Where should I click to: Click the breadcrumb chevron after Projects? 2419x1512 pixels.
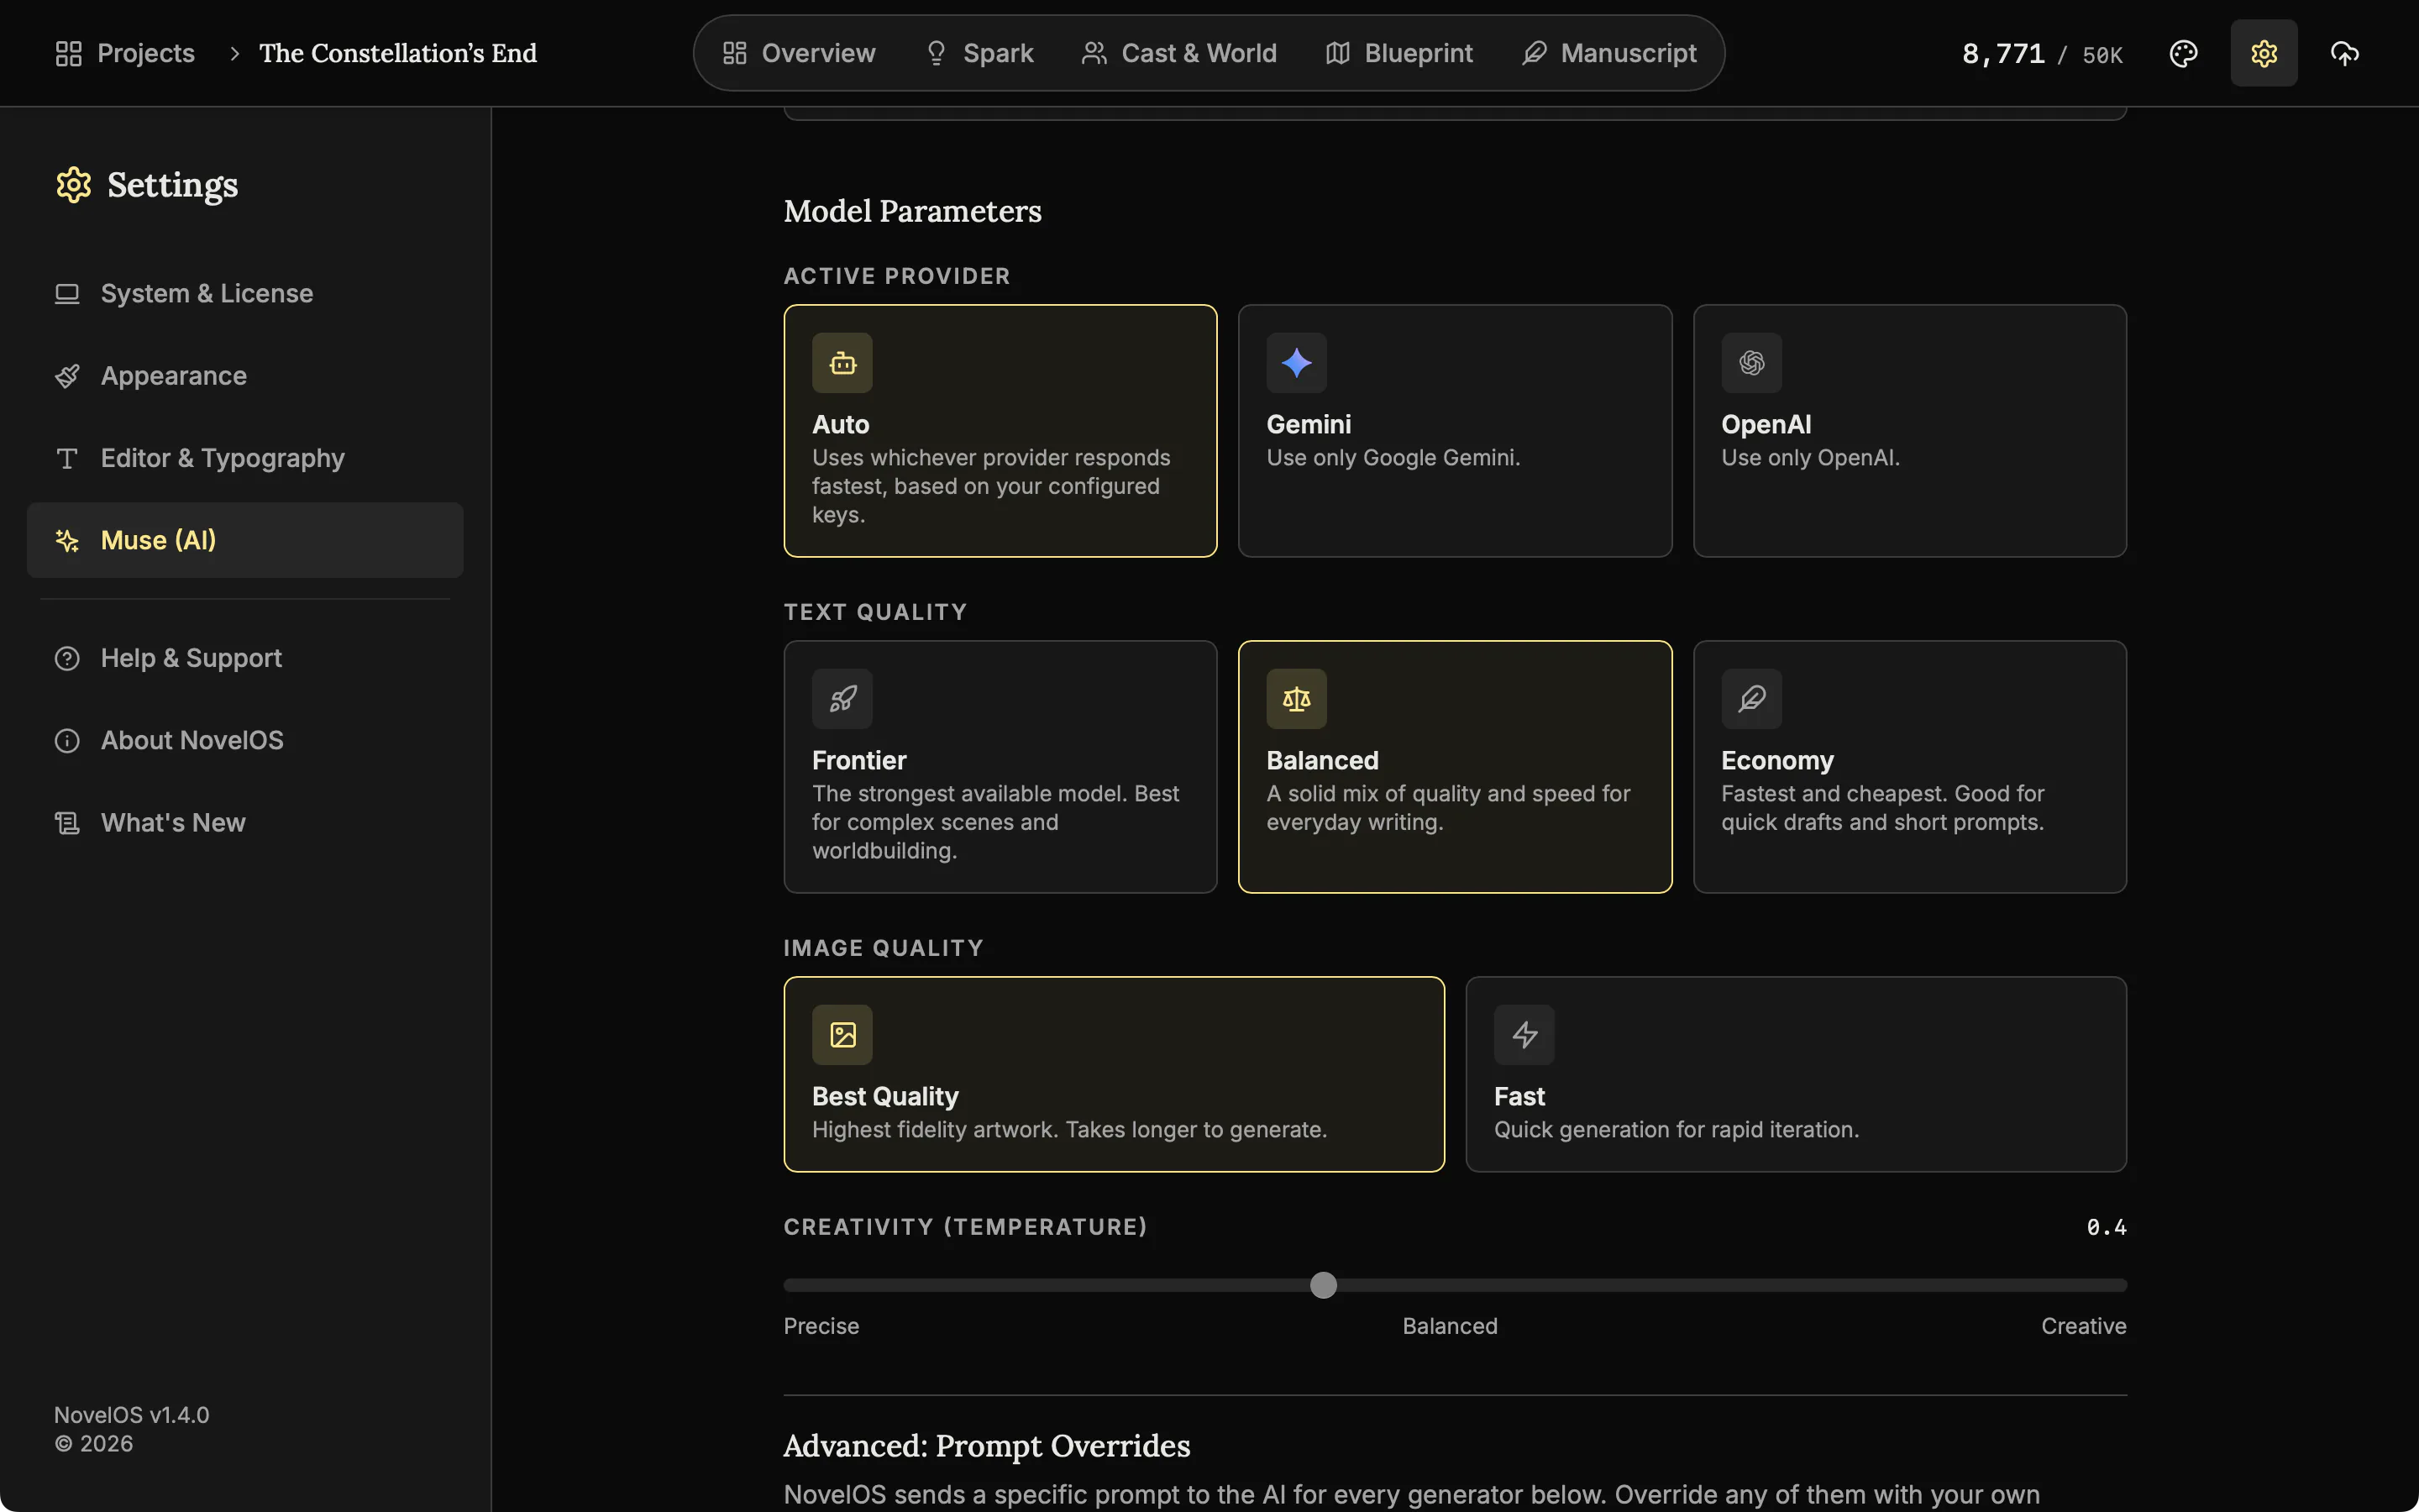pyautogui.click(x=235, y=53)
